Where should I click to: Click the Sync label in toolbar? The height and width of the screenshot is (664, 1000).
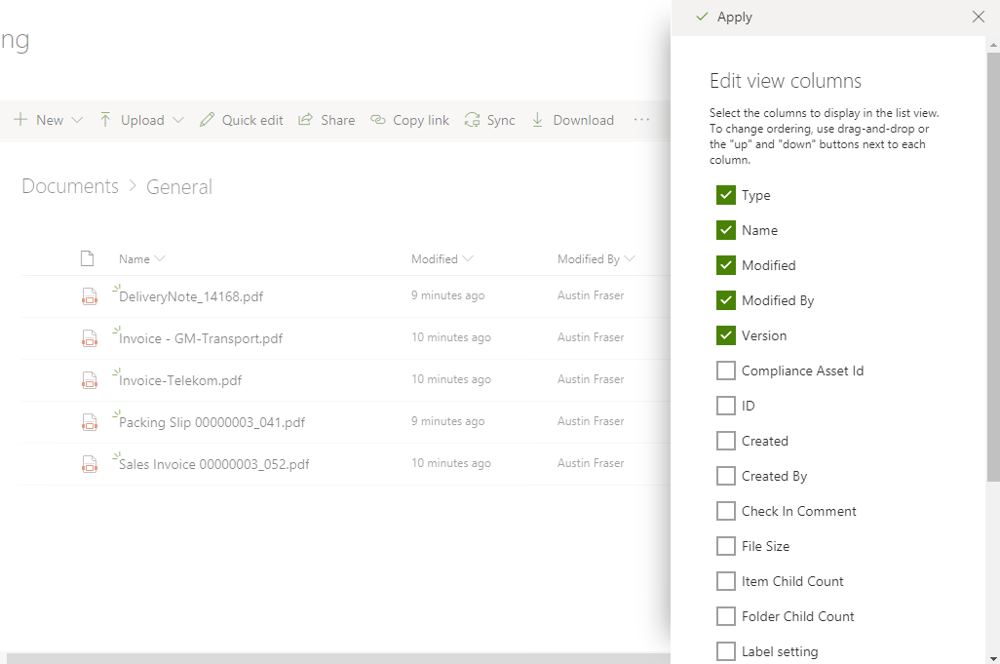click(x=501, y=120)
